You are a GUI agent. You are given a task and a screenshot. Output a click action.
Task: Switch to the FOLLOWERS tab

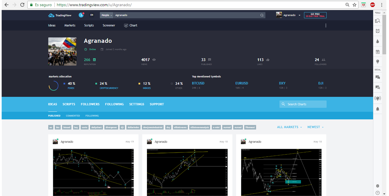pos(90,104)
